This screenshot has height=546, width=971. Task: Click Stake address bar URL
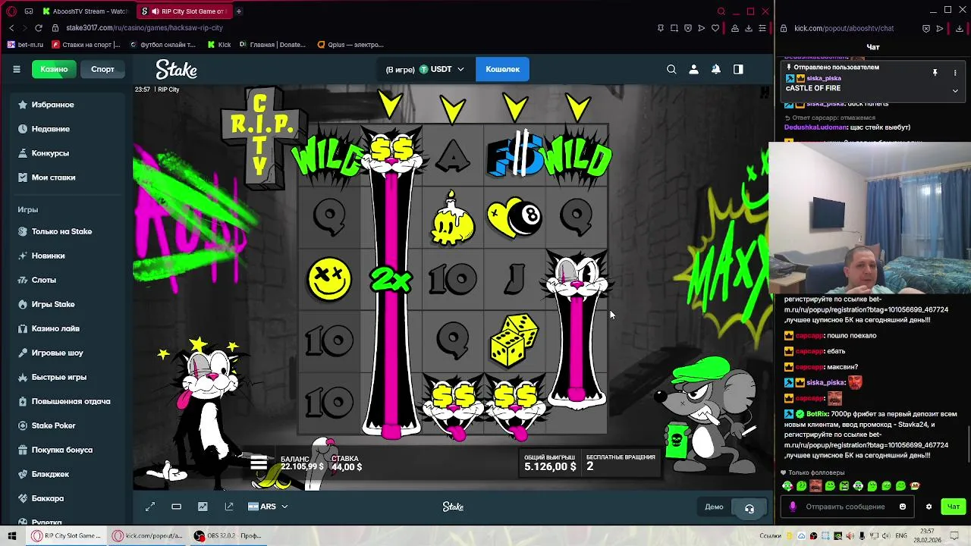coord(144,28)
